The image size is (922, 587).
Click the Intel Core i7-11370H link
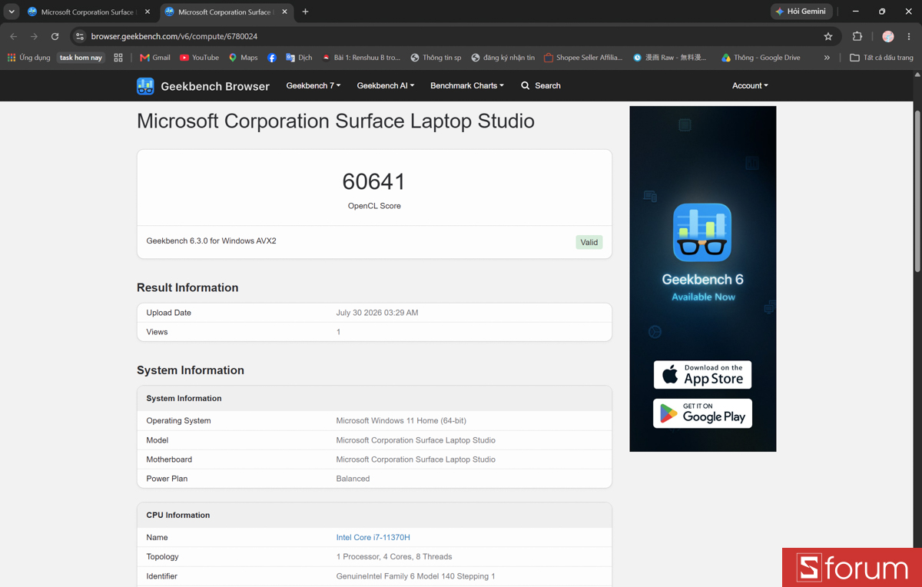coord(373,537)
